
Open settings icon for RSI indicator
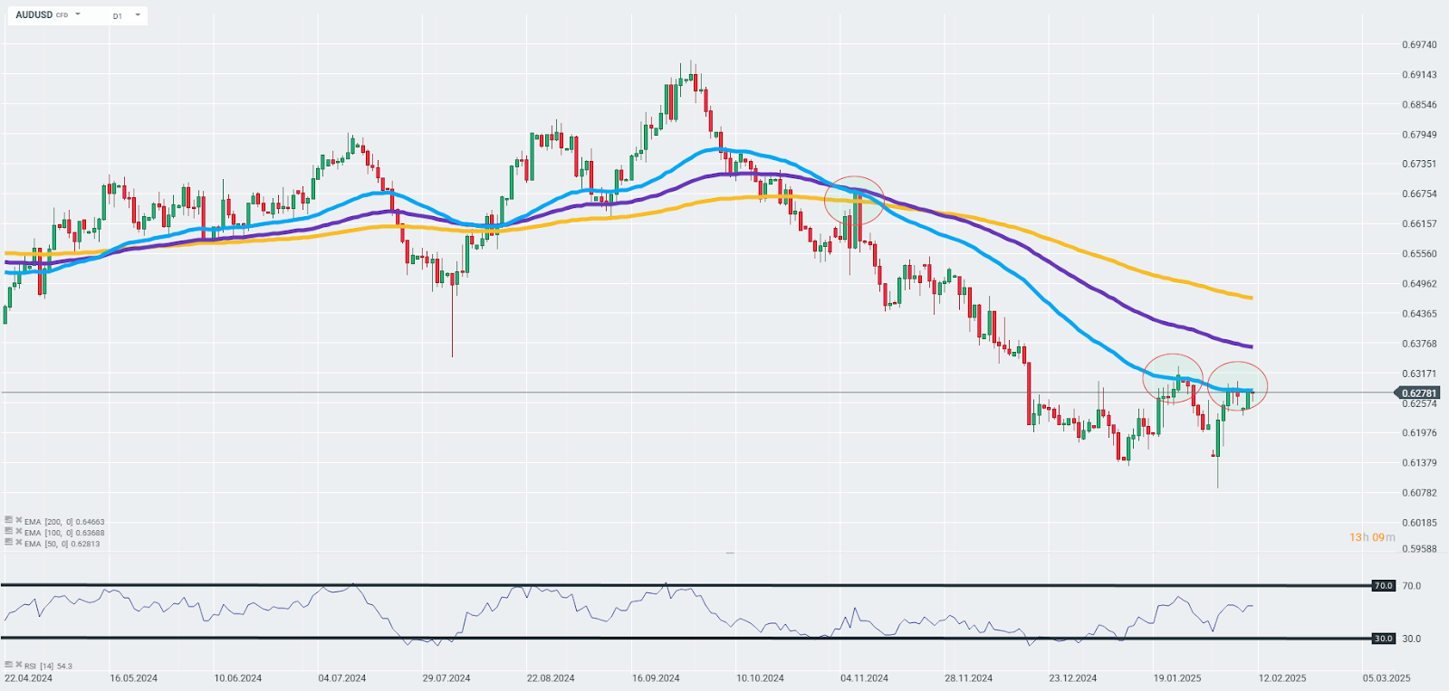(x=9, y=664)
